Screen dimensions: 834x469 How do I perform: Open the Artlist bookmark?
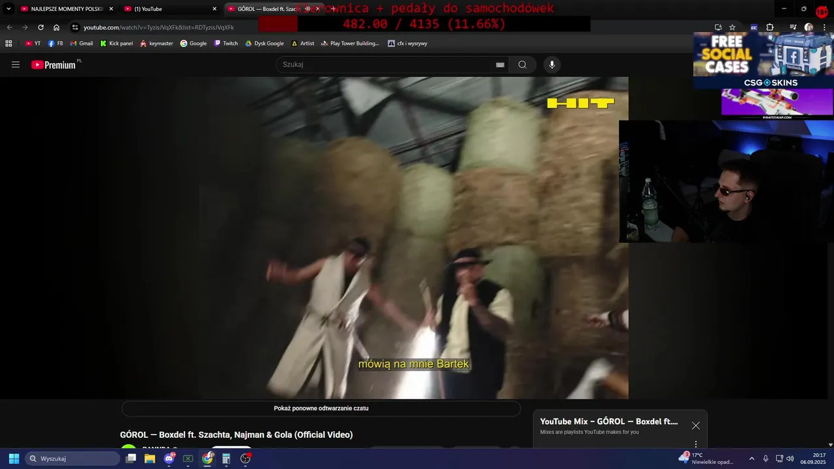(303, 44)
